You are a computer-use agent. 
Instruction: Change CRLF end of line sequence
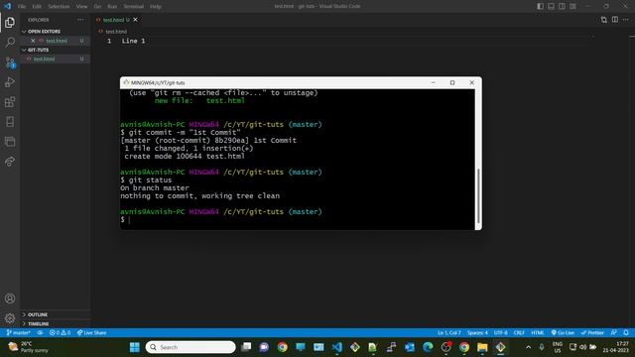[x=519, y=333]
